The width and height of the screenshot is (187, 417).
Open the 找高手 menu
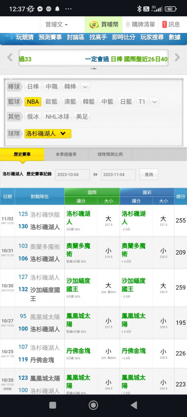pyautogui.click(x=98, y=37)
